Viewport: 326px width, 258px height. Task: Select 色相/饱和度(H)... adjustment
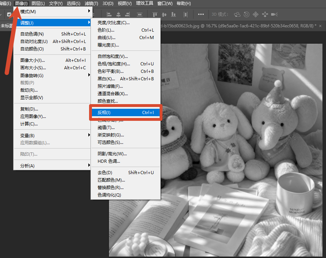coord(125,64)
